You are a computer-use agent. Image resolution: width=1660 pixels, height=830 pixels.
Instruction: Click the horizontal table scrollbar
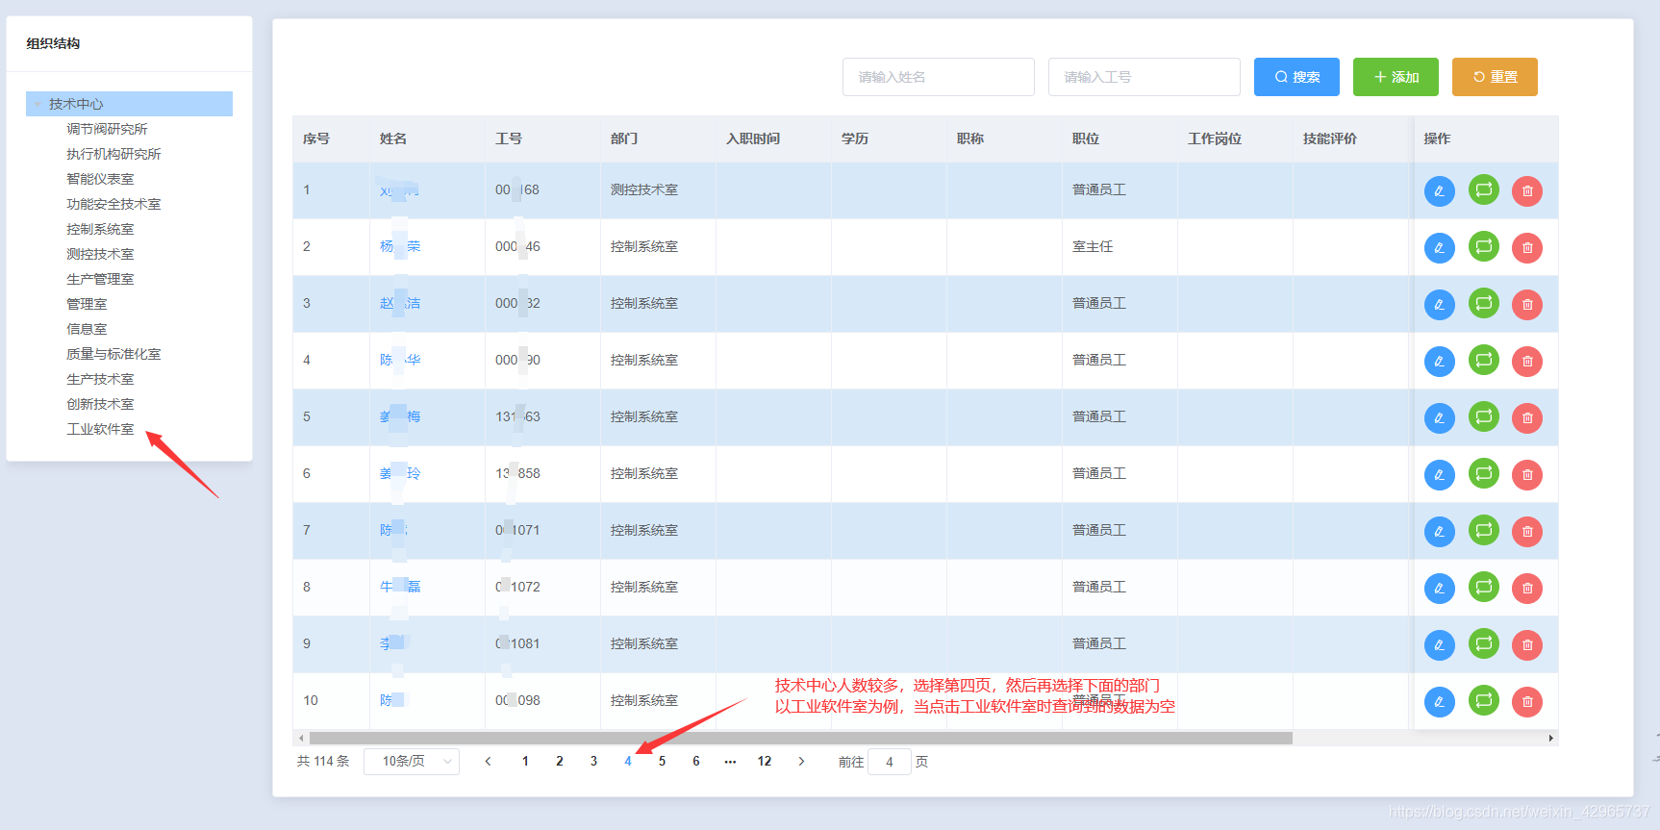[x=800, y=739]
